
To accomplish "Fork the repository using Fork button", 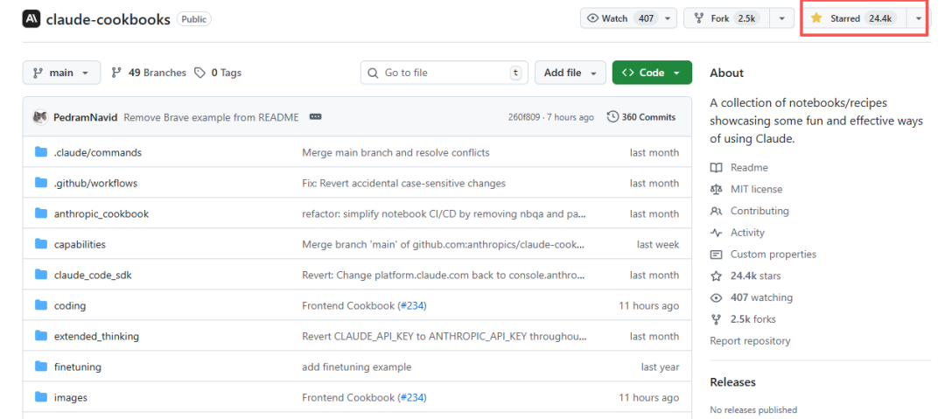I will [727, 18].
